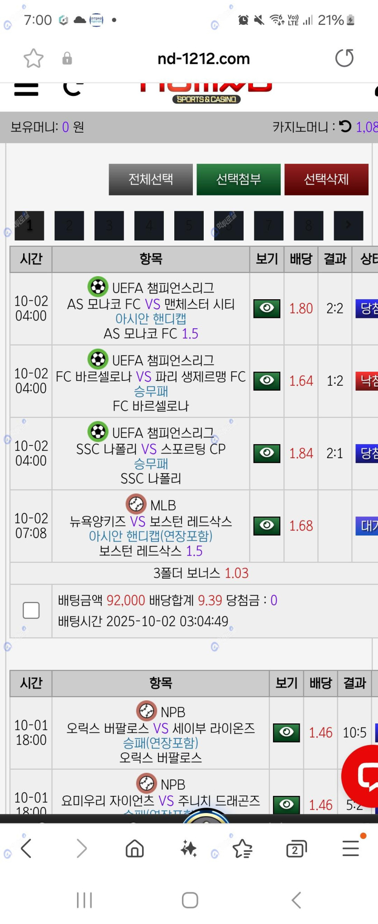Show details for the SSC 나폴리 bet
Image resolution: width=378 pixels, height=924 pixels.
(267, 453)
